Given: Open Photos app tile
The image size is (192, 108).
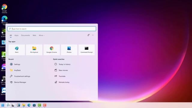Looking at the screenshot, I should (69, 50).
